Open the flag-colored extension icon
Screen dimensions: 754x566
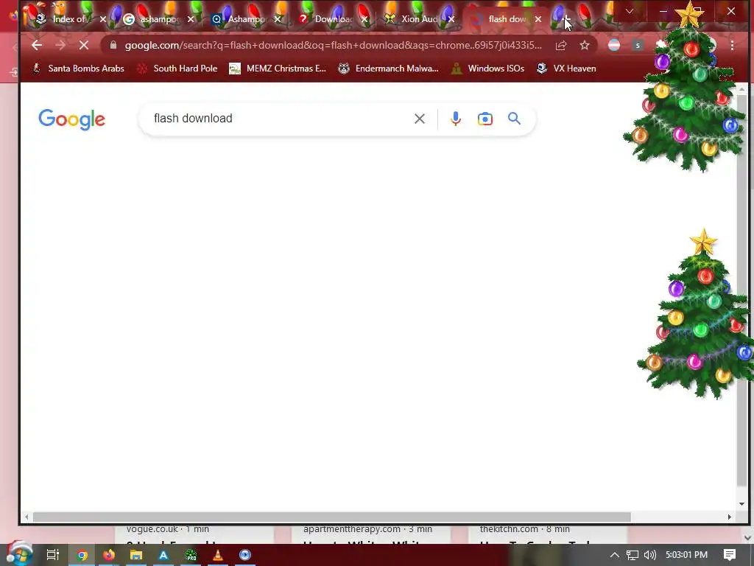pyautogui.click(x=614, y=45)
